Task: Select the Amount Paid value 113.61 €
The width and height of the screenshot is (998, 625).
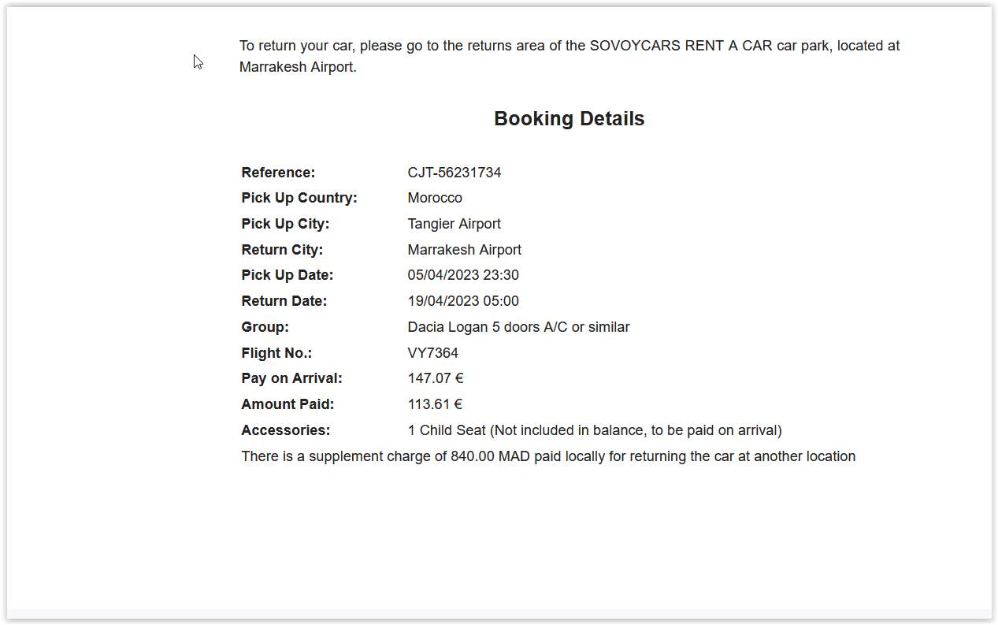Action: (x=435, y=404)
